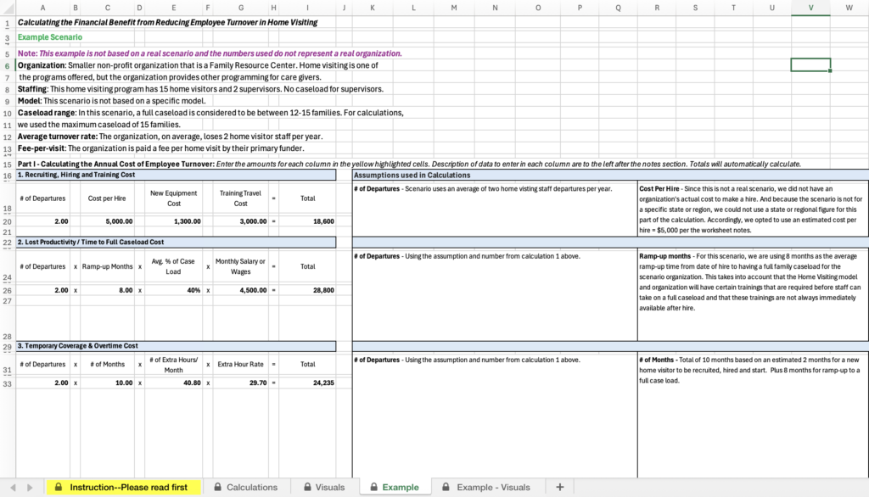Click lock icon on Visuals tab
869x497 pixels.
pos(307,487)
